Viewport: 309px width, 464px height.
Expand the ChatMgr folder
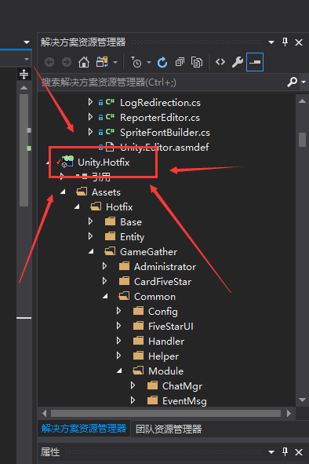133,385
